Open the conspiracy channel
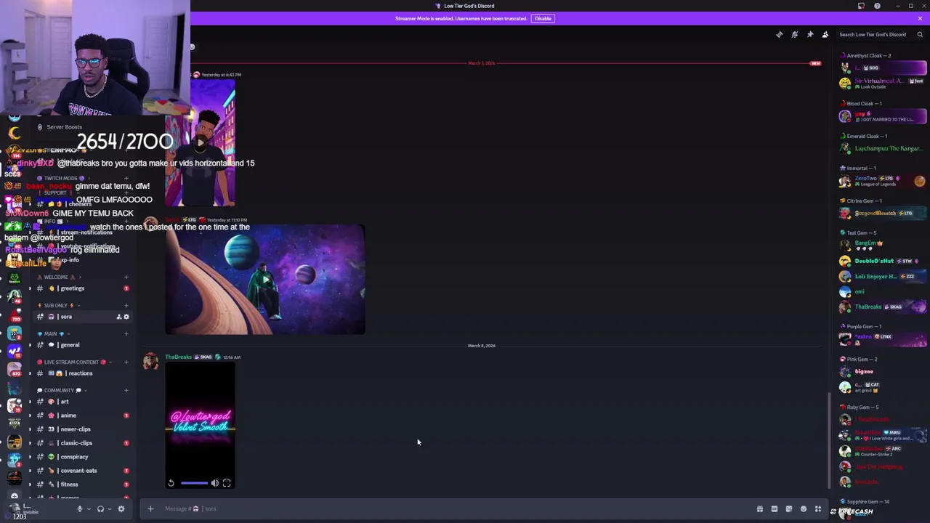The image size is (930, 523). [x=81, y=457]
